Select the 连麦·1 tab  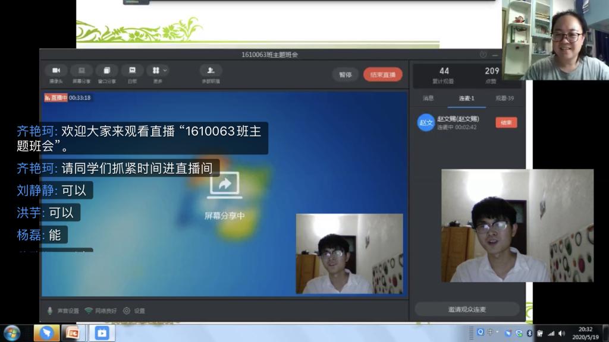(466, 98)
